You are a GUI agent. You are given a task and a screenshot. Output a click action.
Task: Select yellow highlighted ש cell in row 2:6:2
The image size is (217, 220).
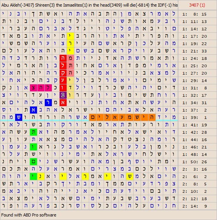click(x=130, y=176)
